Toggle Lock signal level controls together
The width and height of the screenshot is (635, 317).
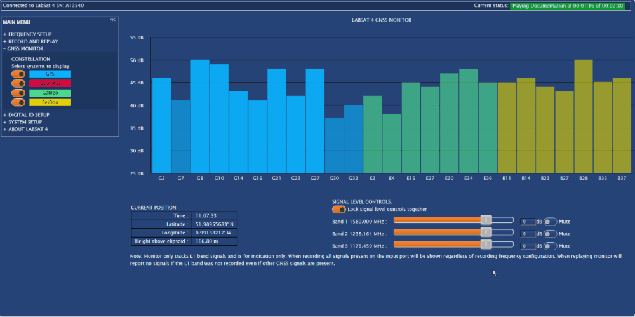coord(339,209)
